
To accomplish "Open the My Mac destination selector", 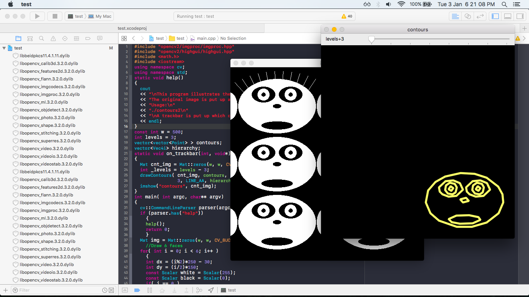I will click(100, 16).
